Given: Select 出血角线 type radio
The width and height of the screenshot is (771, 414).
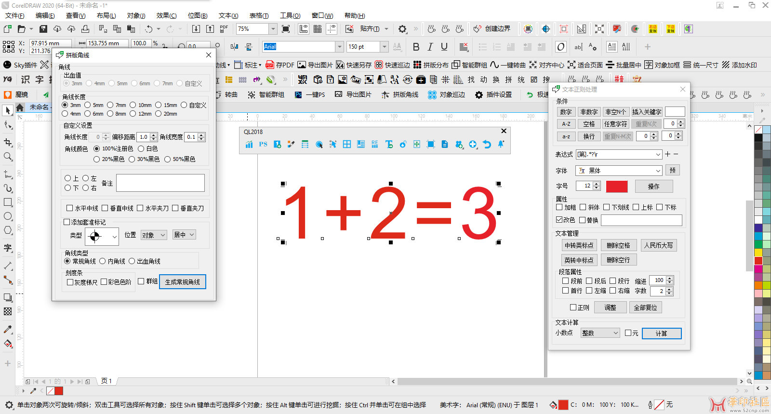Looking at the screenshot, I should pos(145,261).
